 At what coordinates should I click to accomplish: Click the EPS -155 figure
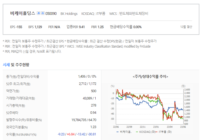pos(16,27)
